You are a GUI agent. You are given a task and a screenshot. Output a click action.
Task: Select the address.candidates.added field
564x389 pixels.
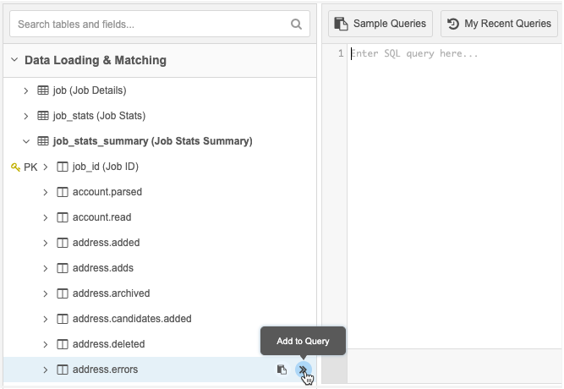pos(132,319)
